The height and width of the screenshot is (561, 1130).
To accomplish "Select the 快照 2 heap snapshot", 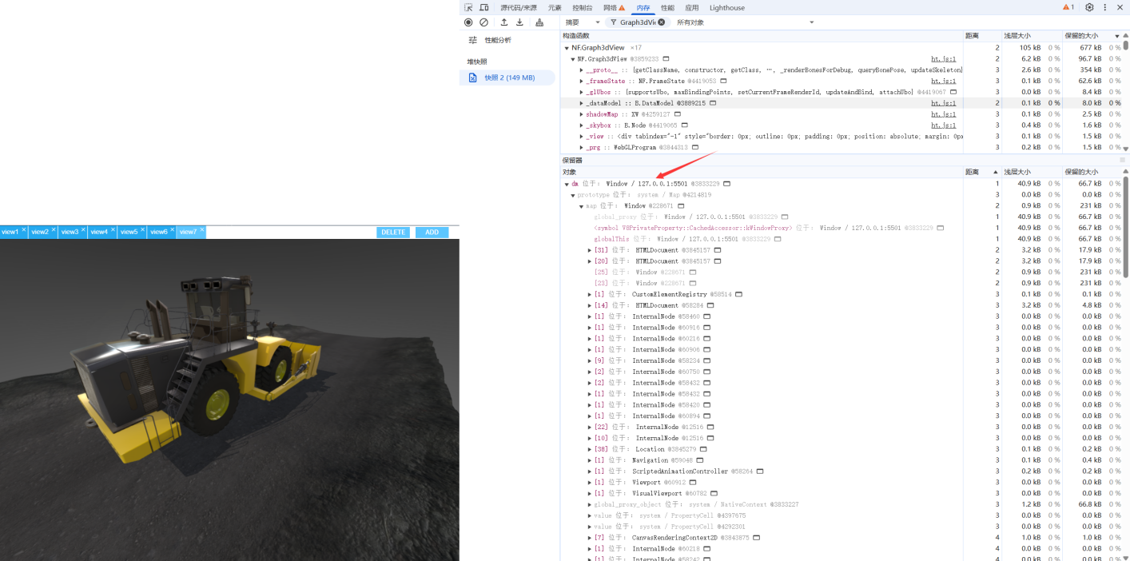I will point(508,78).
